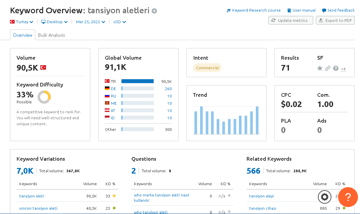Open the Turkey country dropdown

pos(22,22)
